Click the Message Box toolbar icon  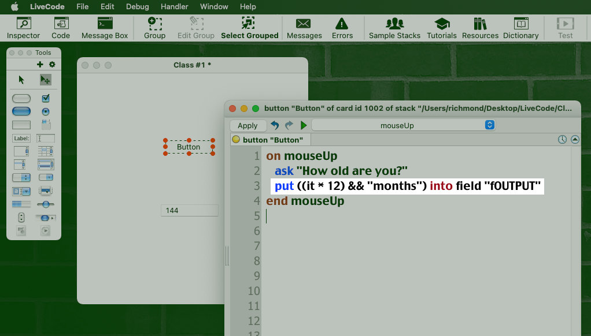[105, 28]
